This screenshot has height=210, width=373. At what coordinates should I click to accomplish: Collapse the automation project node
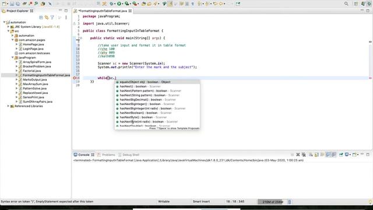click(4, 22)
